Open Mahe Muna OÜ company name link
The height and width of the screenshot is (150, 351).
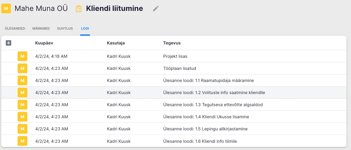pyautogui.click(x=41, y=8)
